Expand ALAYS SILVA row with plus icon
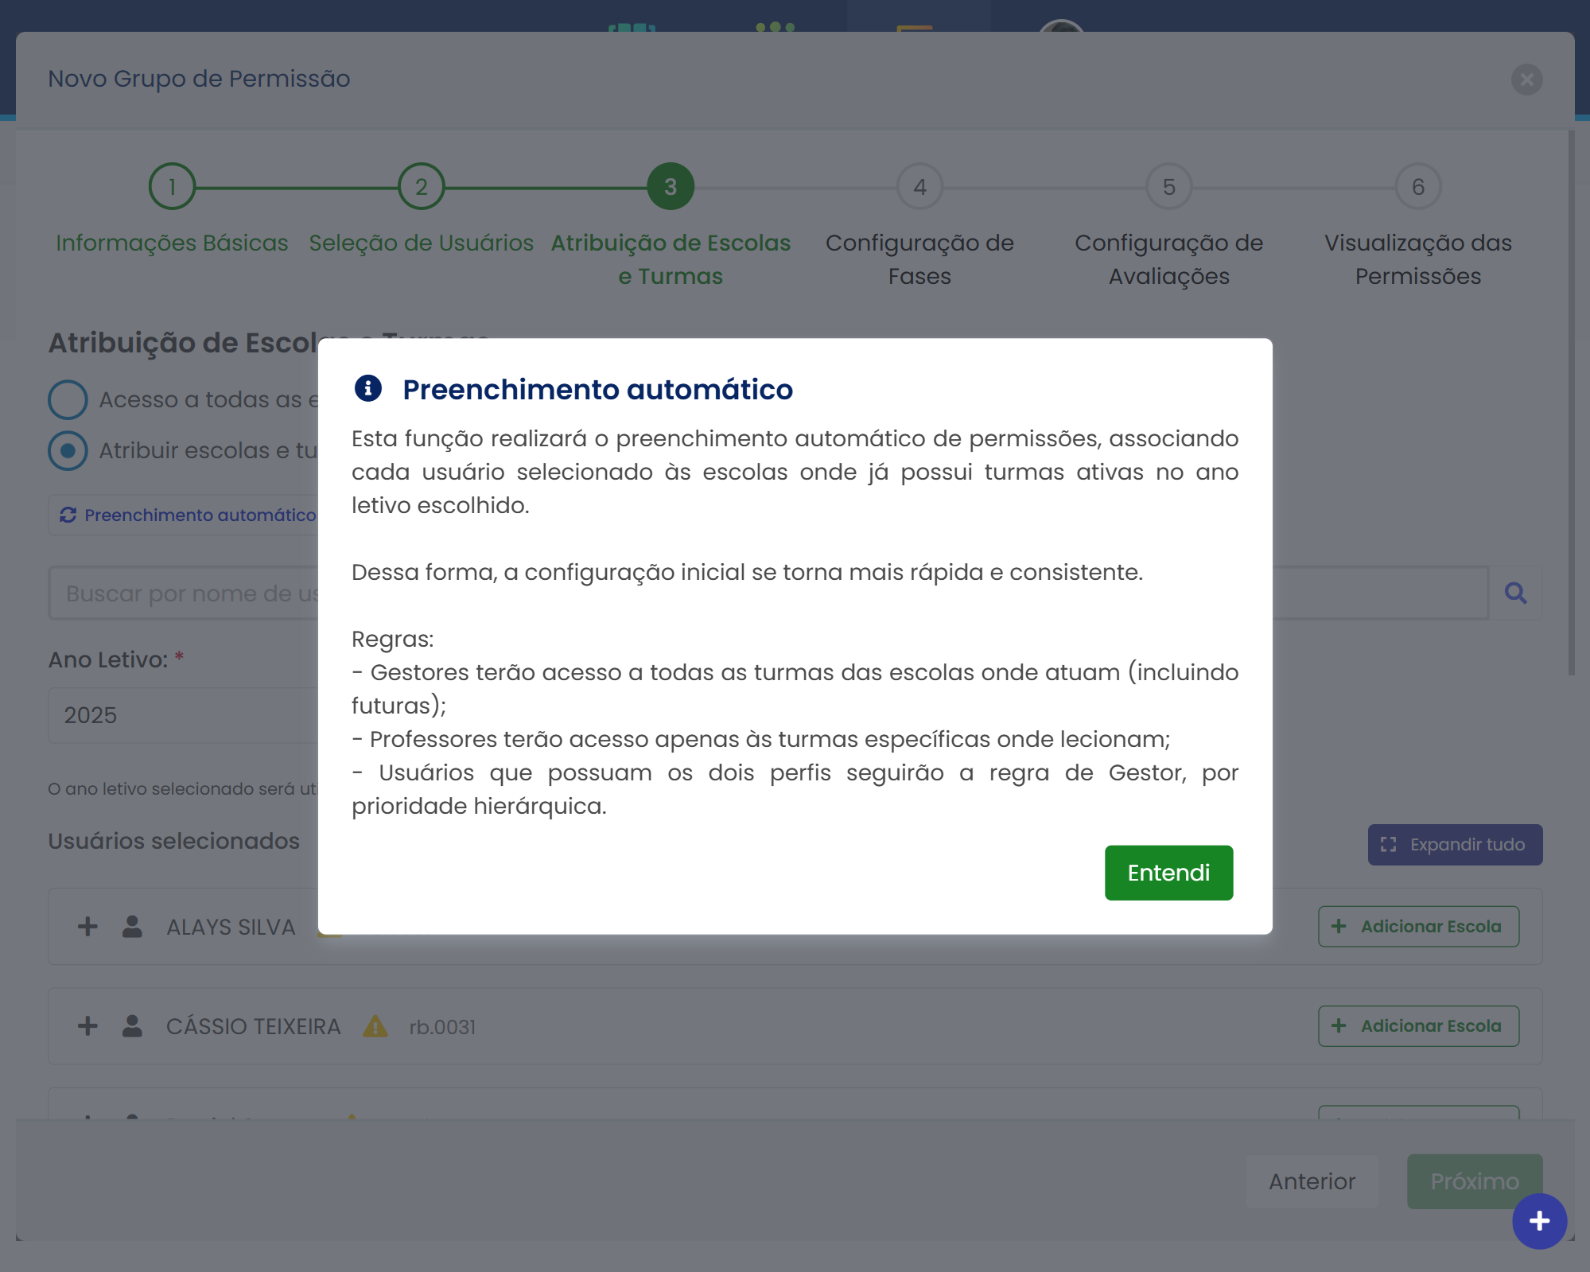 pos(87,927)
